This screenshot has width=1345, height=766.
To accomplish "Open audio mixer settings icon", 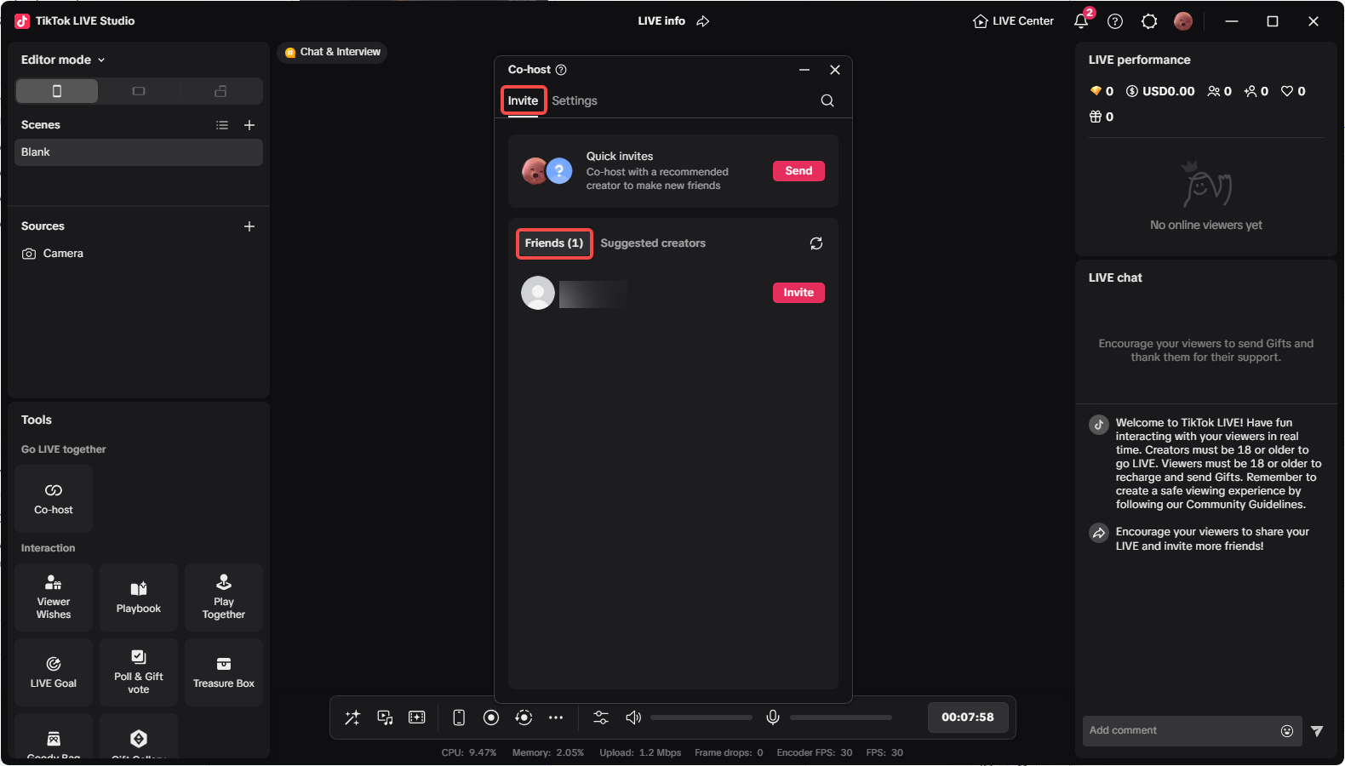I will [601, 717].
